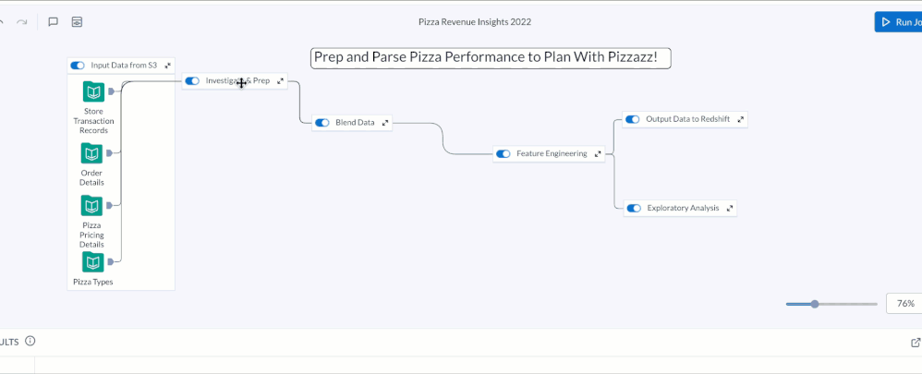Select the Pizza Types input tool
The image size is (922, 374).
pos(92,262)
